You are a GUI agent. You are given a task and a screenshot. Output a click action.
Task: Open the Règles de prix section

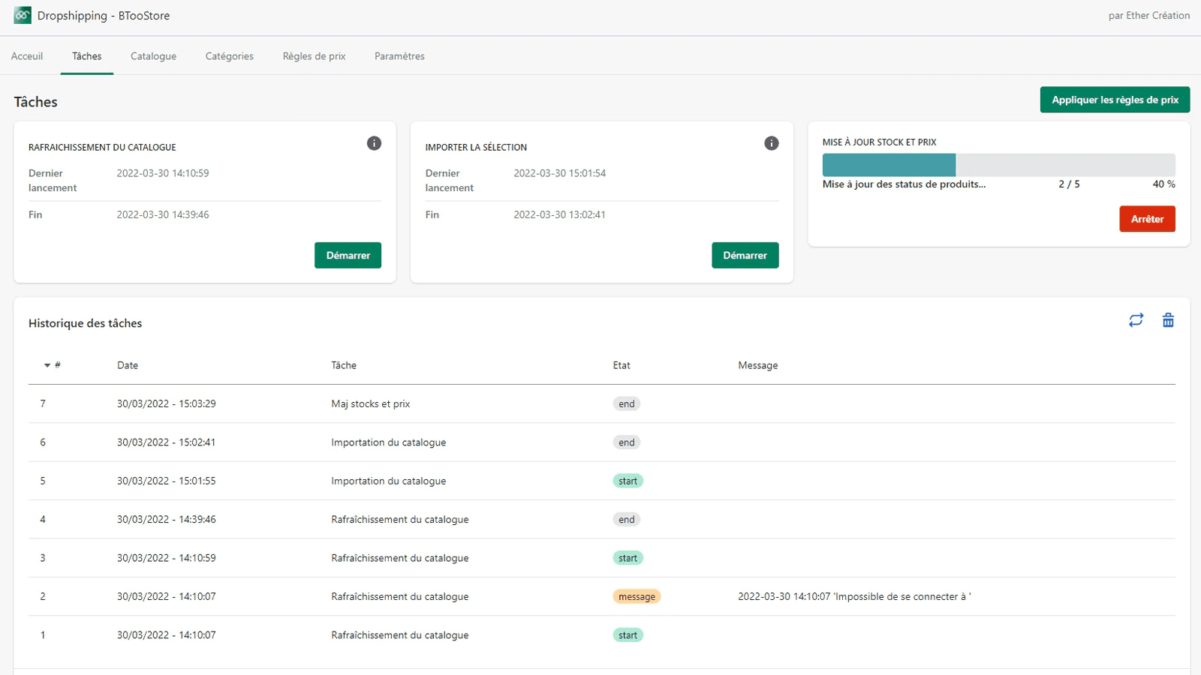tap(313, 55)
